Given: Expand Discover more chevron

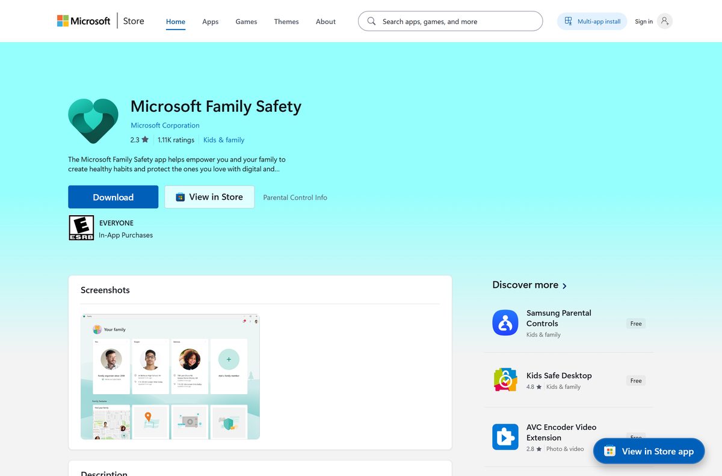Looking at the screenshot, I should click(x=564, y=286).
